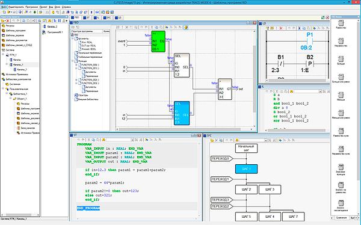361x225 pixels.
Task: Expand the FUNCTION_000 node in program structure tree
Action: coord(76,65)
